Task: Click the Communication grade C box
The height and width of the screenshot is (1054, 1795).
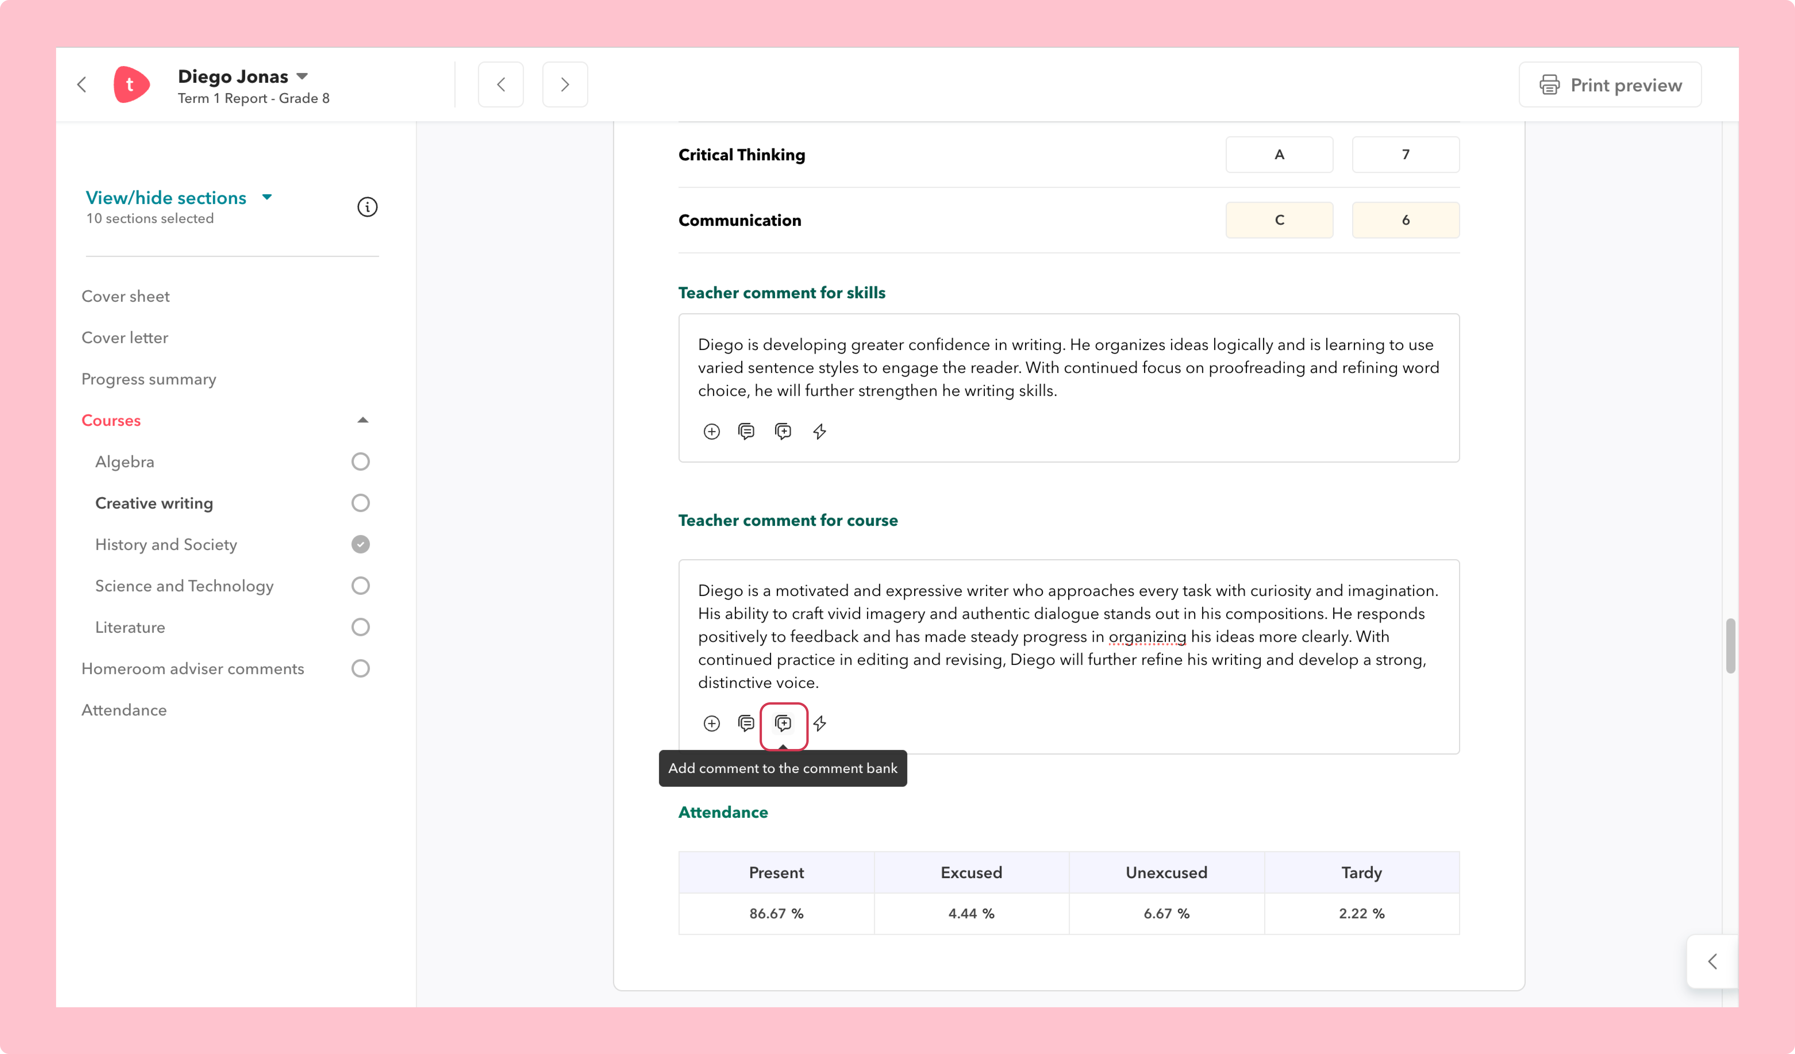Action: click(x=1279, y=220)
